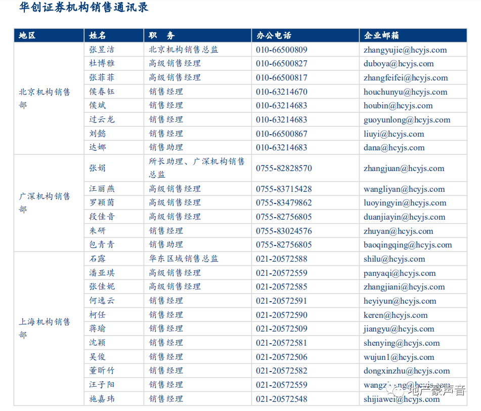This screenshot has width=481, height=411.
Task: Select the name 过云龙
Action: (102, 119)
